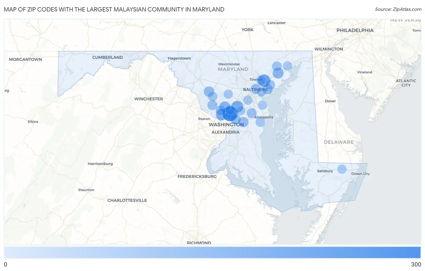Screen dimensions: 425x271
Task: Click the Ocean City label
Action: tap(360, 174)
